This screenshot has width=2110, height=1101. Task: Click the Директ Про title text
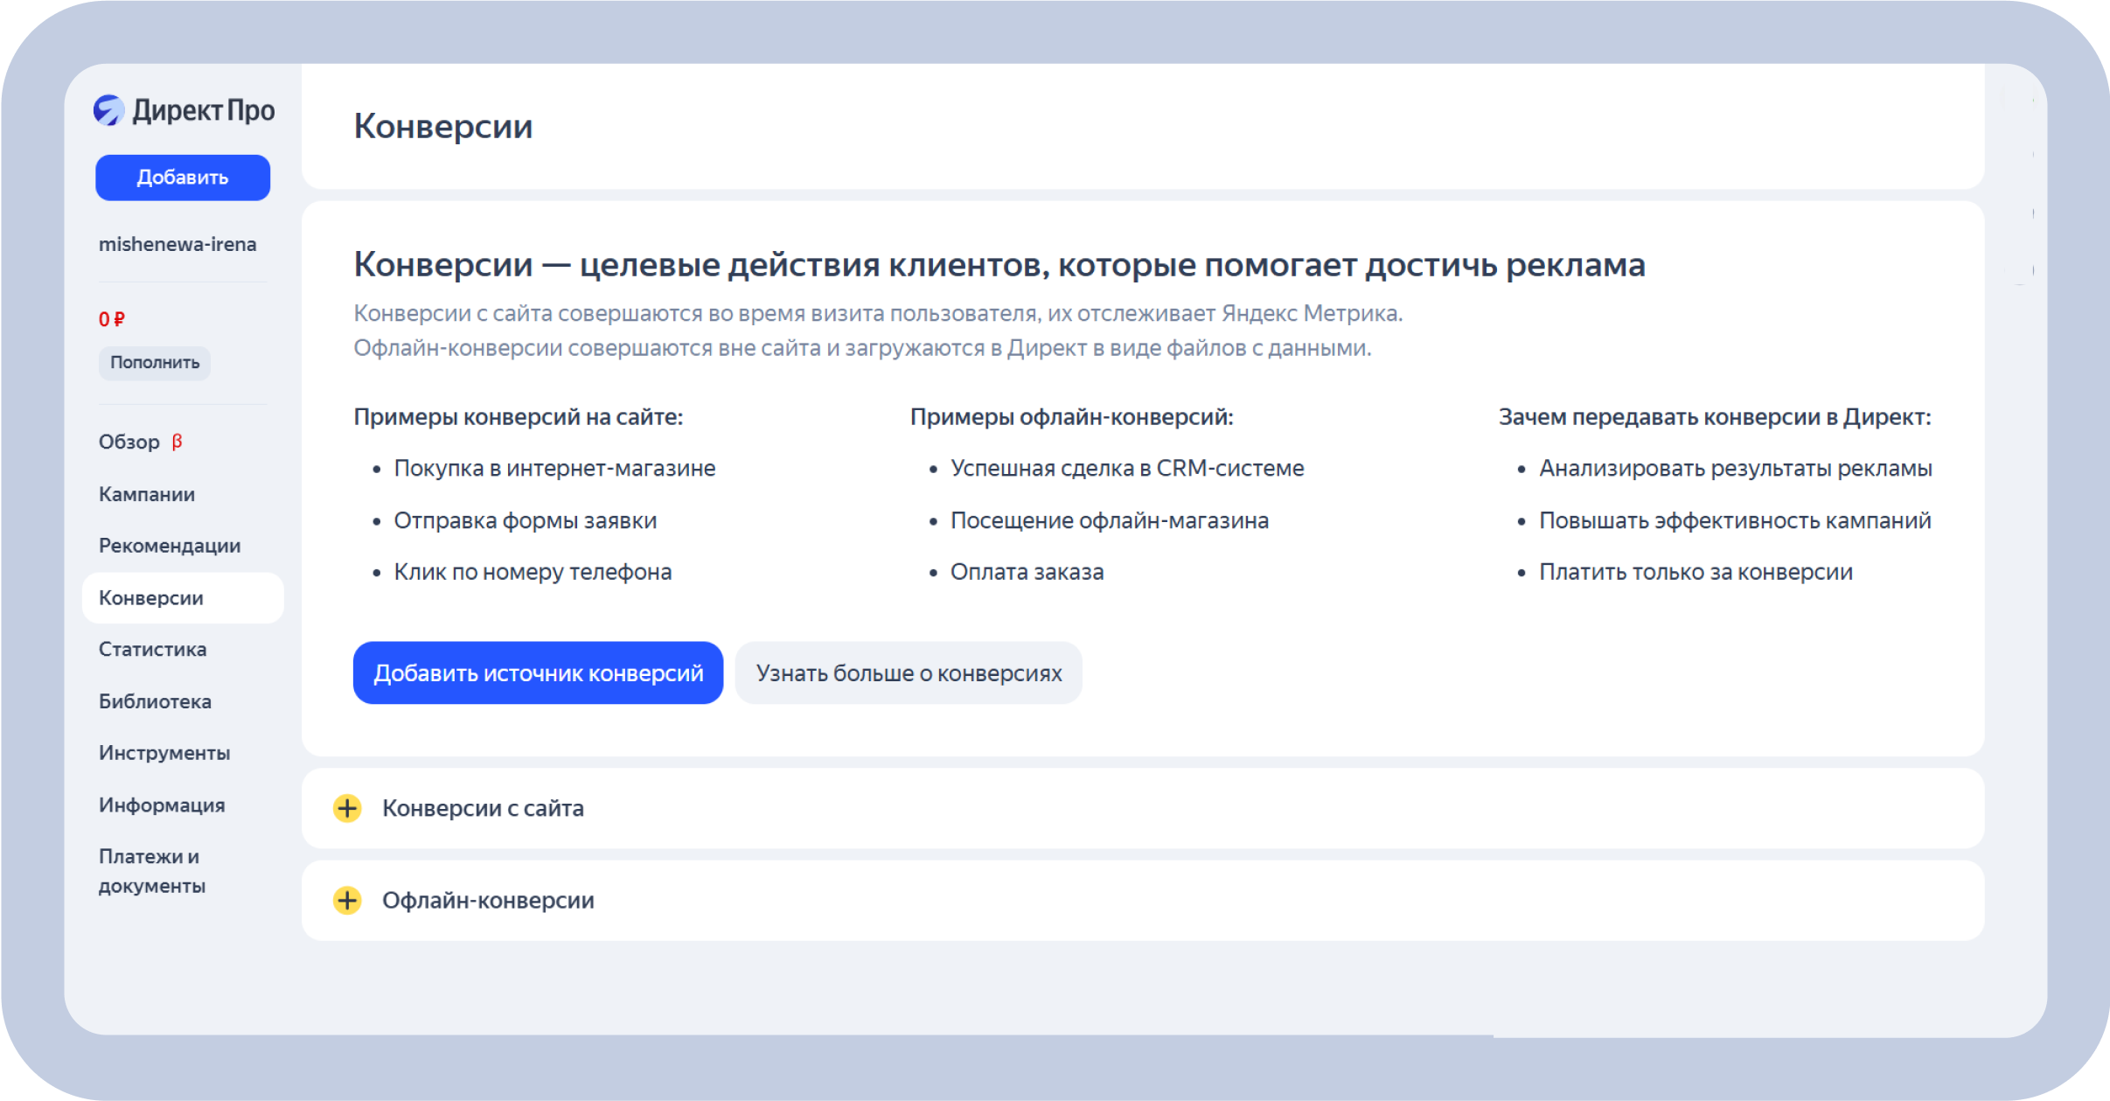204,110
